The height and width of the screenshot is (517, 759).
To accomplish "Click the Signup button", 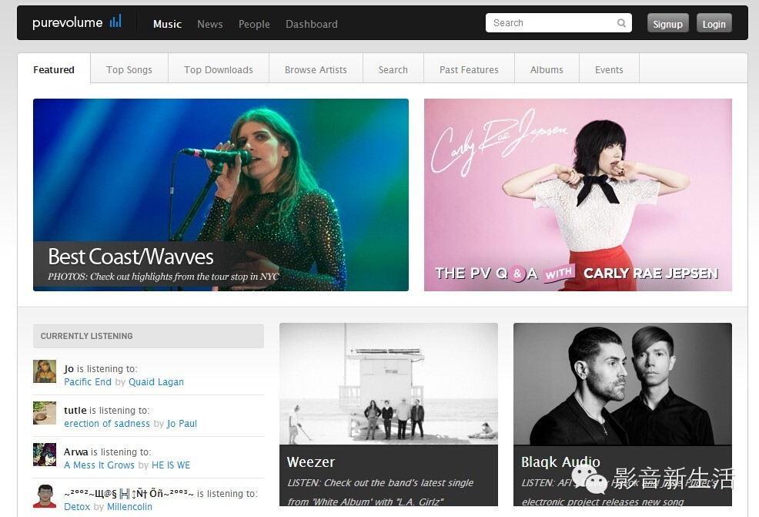I will coord(667,23).
